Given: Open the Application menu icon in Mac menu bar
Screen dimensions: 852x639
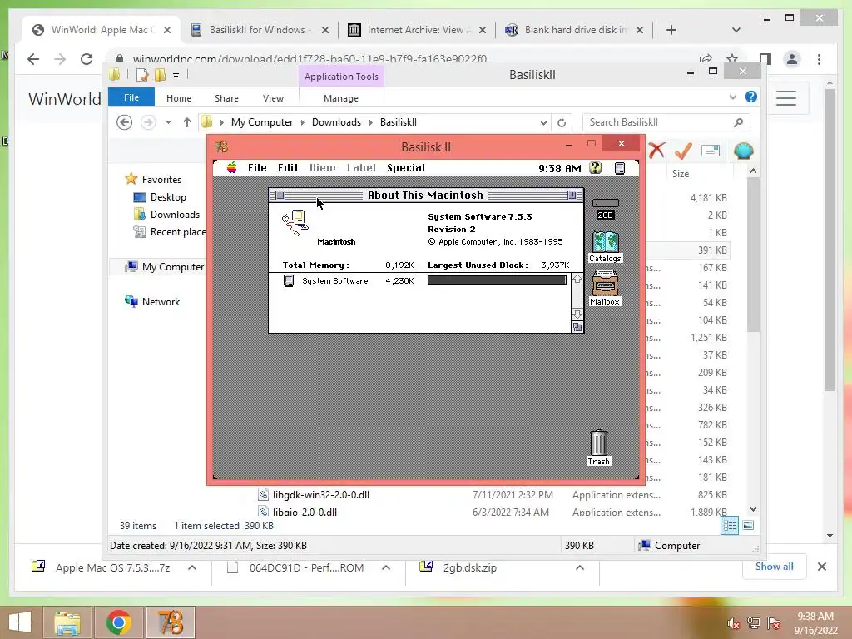Looking at the screenshot, I should coord(619,168).
